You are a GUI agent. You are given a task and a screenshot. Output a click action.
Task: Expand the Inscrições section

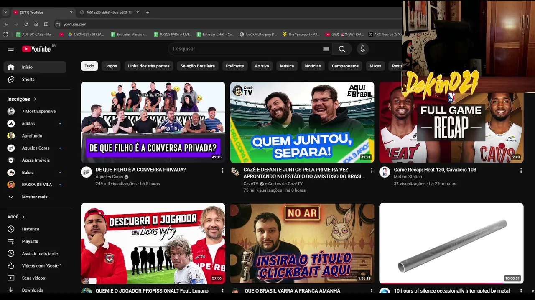click(22, 99)
